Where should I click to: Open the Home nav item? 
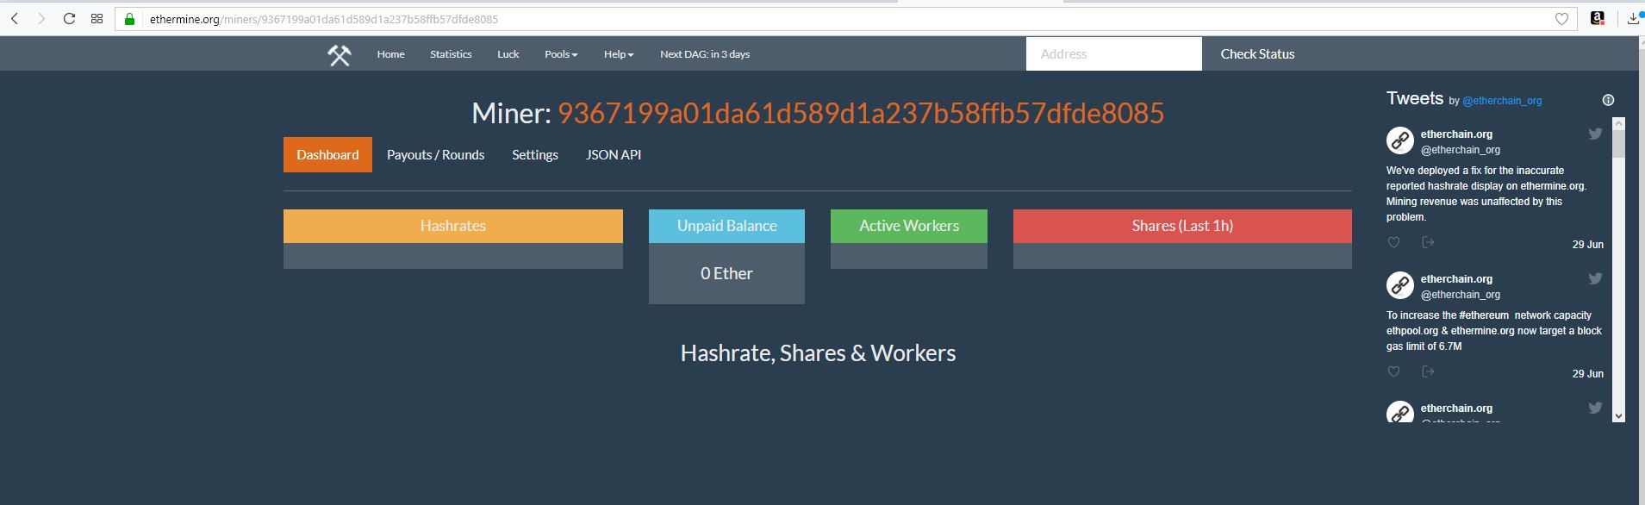pyautogui.click(x=390, y=54)
